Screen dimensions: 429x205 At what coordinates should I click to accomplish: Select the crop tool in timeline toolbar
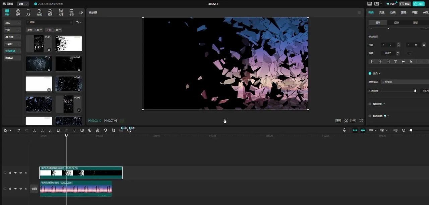pyautogui.click(x=113, y=130)
